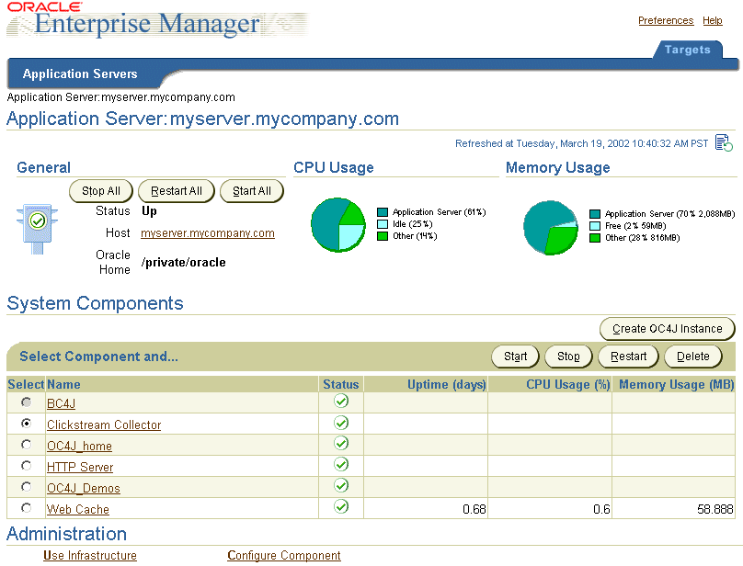The height and width of the screenshot is (566, 743).
Task: Open the Help link
Action: point(713,20)
